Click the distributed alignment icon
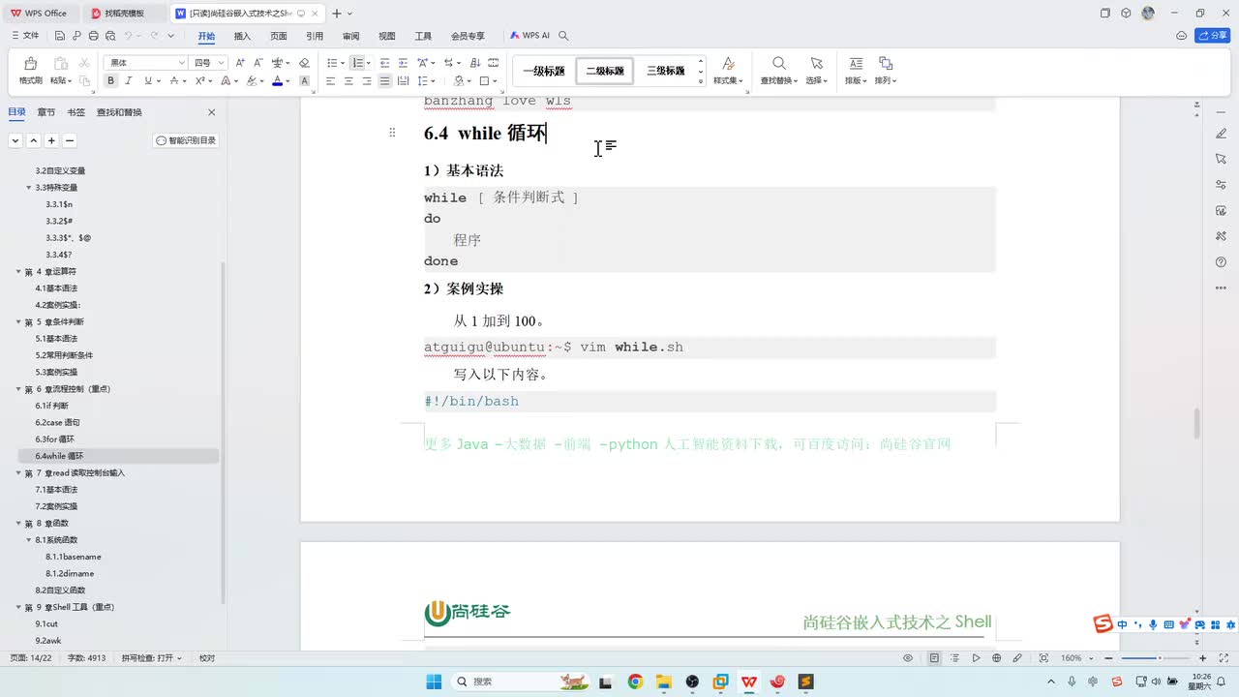The image size is (1239, 697). click(x=403, y=81)
